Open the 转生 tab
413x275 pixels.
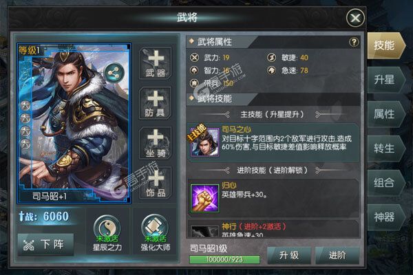[386, 148]
